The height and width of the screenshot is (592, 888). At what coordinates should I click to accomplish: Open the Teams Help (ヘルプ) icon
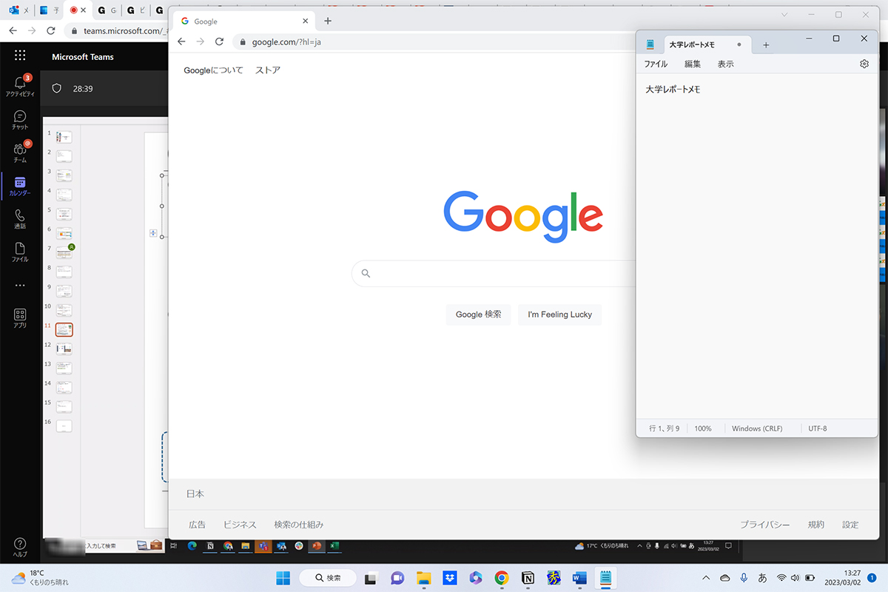click(20, 547)
